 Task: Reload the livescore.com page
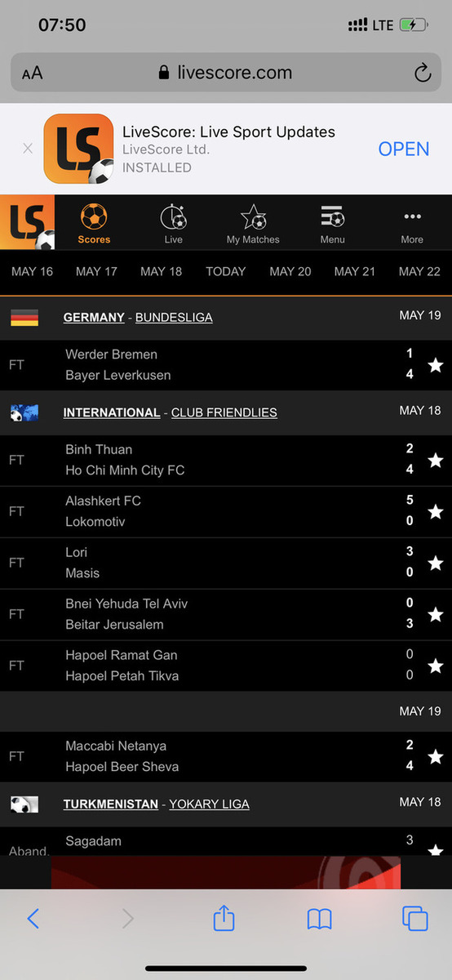[x=422, y=73]
